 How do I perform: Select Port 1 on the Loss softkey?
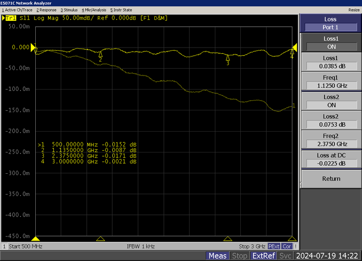pyautogui.click(x=330, y=26)
